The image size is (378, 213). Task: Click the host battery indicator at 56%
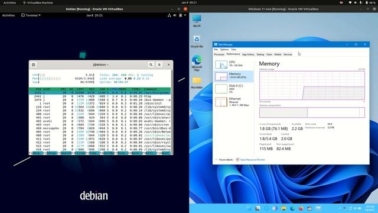pyautogui.click(x=371, y=2)
